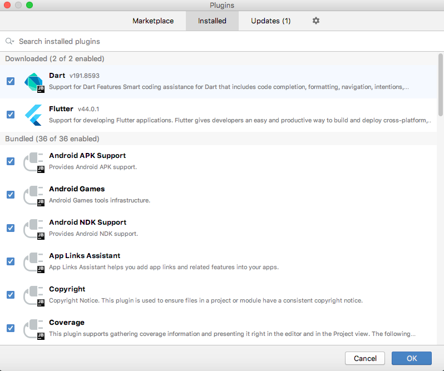Open the plugins gear settings menu
Viewport: 444px width, 371px height.
tap(316, 21)
